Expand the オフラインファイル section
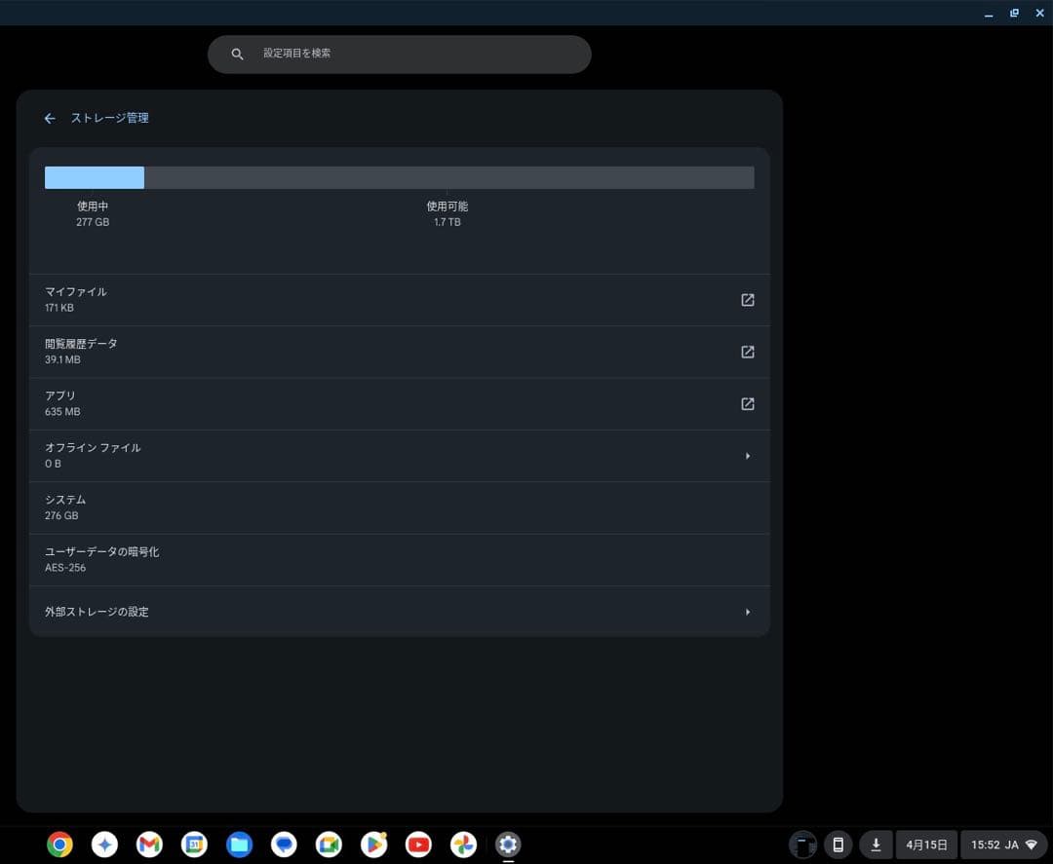1053x864 pixels. coord(748,455)
